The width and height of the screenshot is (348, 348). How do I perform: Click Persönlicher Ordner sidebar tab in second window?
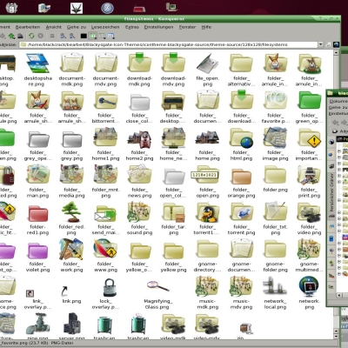click(x=332, y=191)
